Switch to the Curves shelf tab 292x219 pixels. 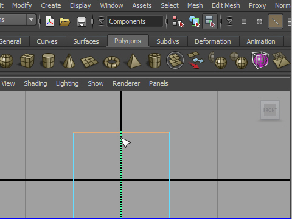47,41
